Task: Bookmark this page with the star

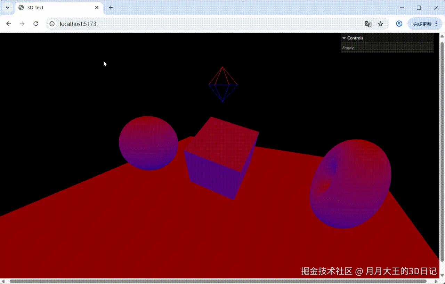Action: pos(380,24)
